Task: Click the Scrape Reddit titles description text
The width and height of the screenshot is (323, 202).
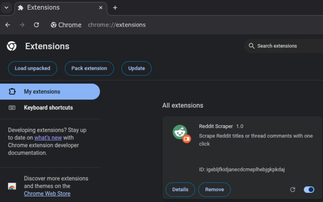Action: click(x=256, y=140)
